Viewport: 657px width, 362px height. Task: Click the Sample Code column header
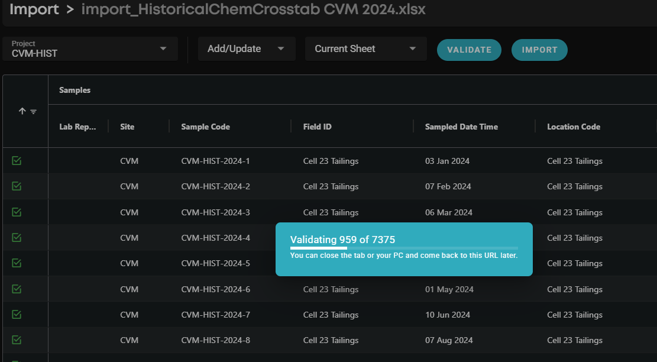(x=205, y=127)
